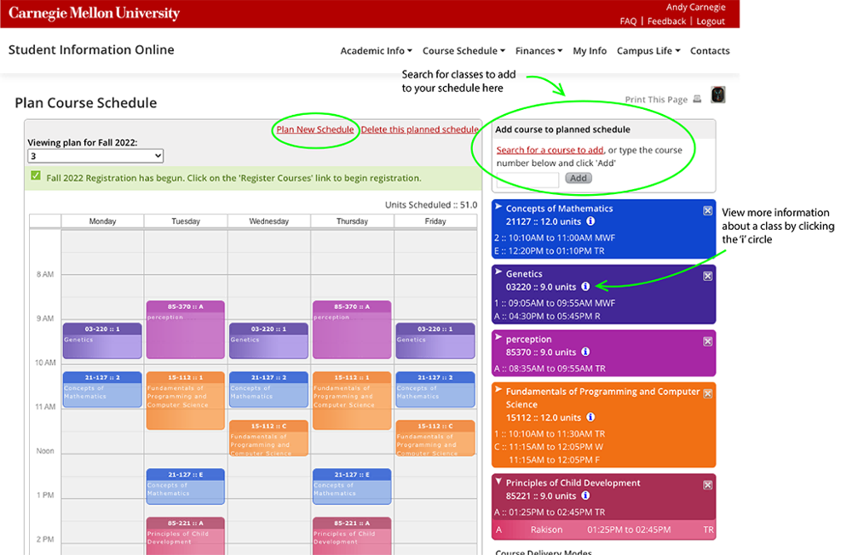The height and width of the screenshot is (555, 852).
Task: Open the Finances menu
Action: (x=538, y=50)
